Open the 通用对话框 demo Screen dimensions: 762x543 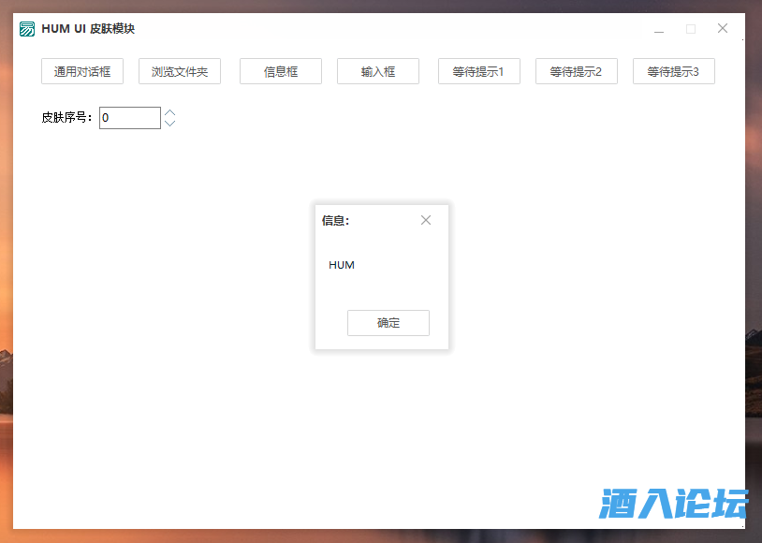(x=82, y=72)
